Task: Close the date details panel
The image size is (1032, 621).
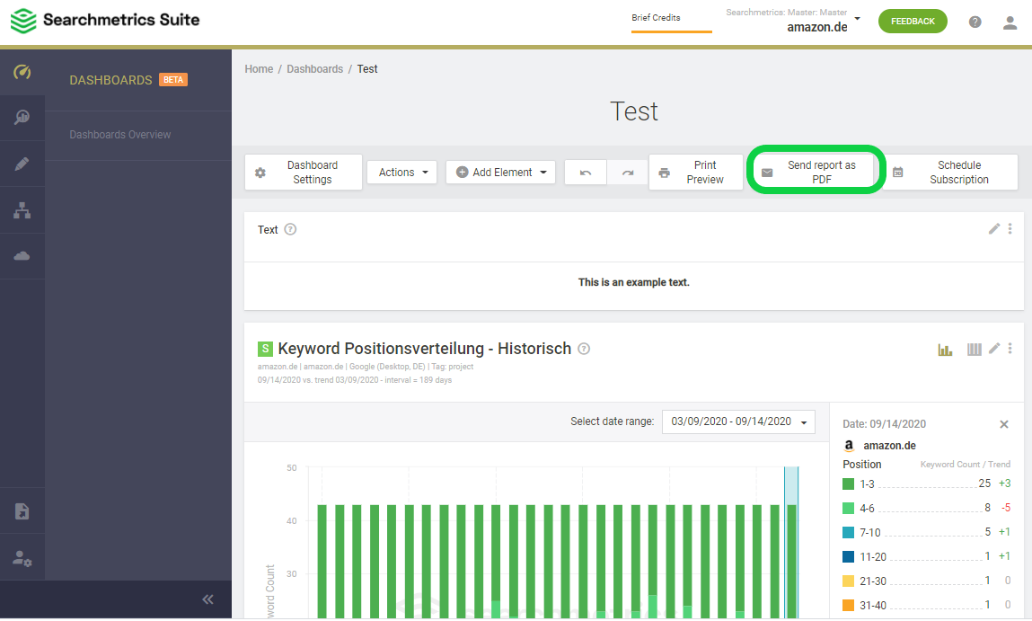Action: (x=1003, y=424)
